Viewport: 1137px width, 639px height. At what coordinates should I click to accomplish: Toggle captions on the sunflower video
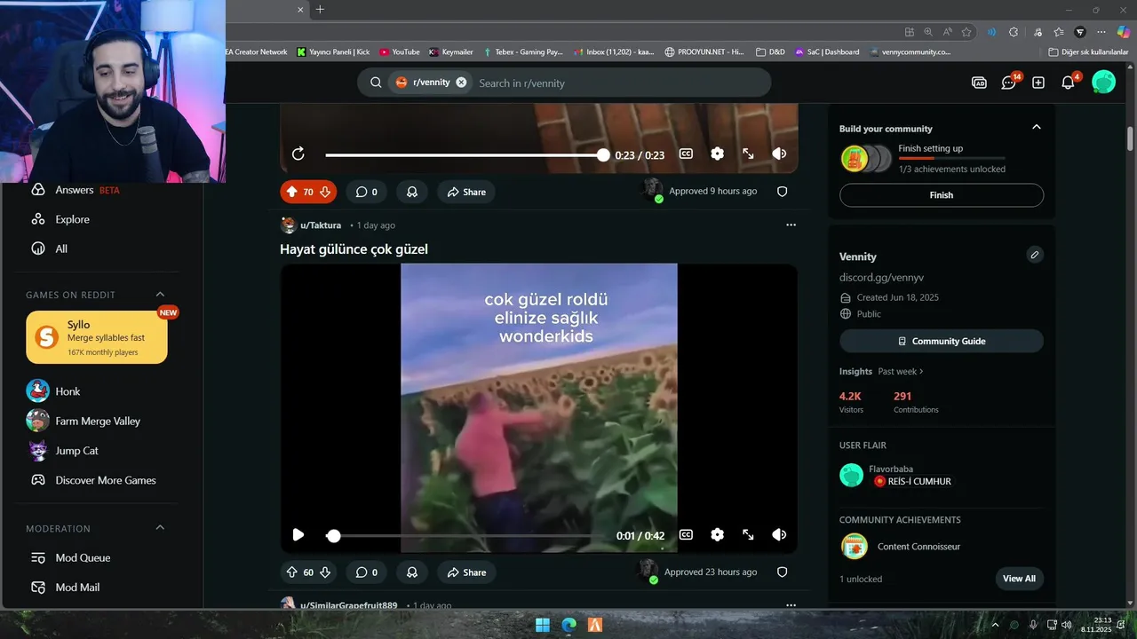point(686,535)
